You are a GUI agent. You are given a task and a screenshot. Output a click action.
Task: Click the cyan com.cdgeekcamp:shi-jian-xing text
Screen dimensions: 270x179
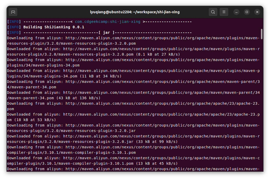pyautogui.click(x=107, y=22)
